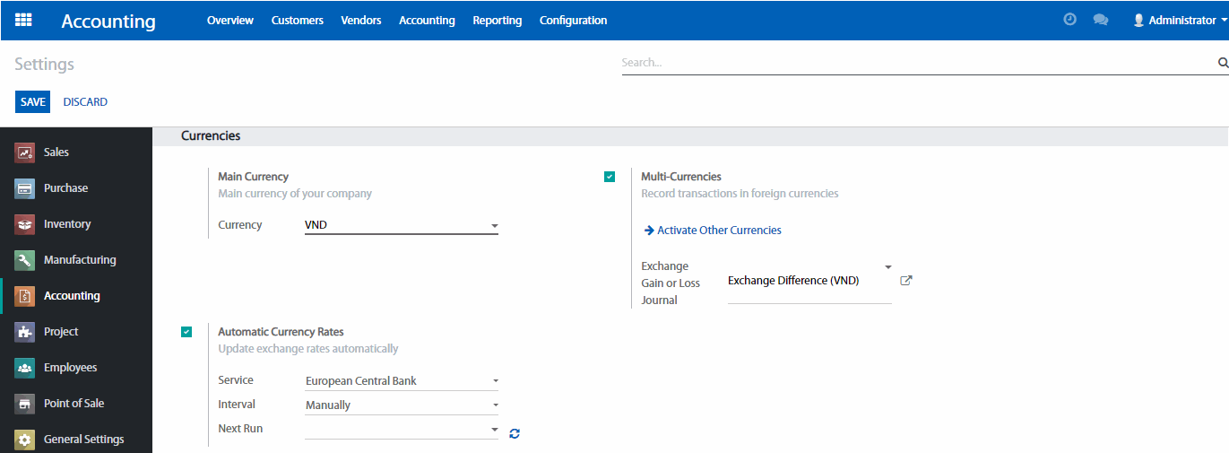The image size is (1229, 453).
Task: Open the Administrator user menu
Action: click(1180, 20)
